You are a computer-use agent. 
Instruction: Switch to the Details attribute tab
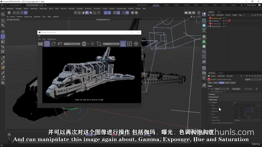(x=227, y=83)
